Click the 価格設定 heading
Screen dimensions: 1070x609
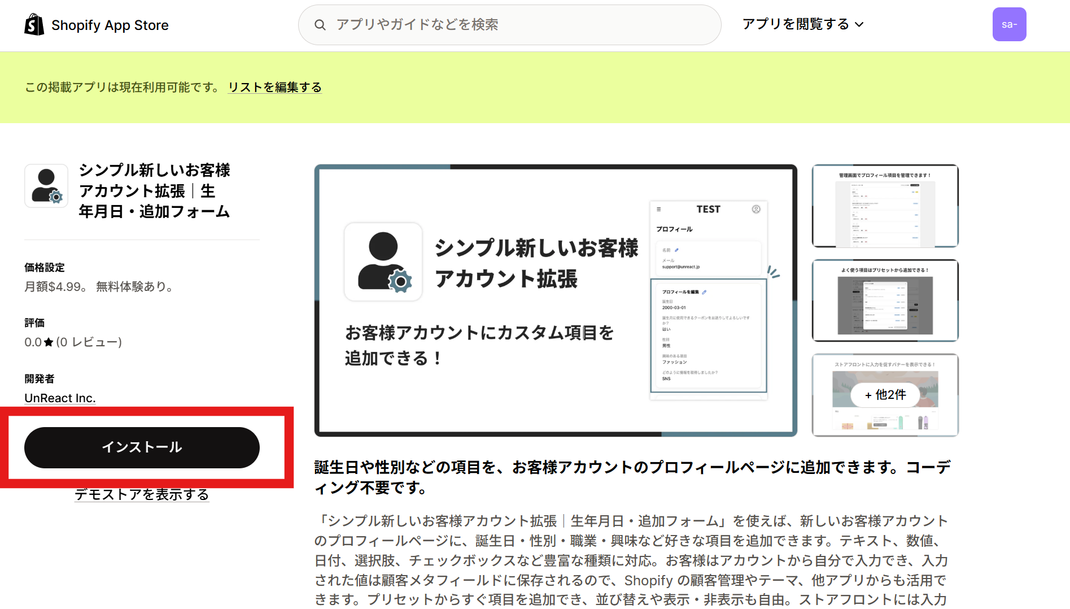(x=45, y=267)
